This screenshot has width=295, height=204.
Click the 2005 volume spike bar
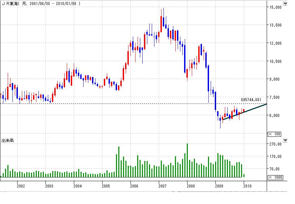pyautogui.click(x=119, y=162)
